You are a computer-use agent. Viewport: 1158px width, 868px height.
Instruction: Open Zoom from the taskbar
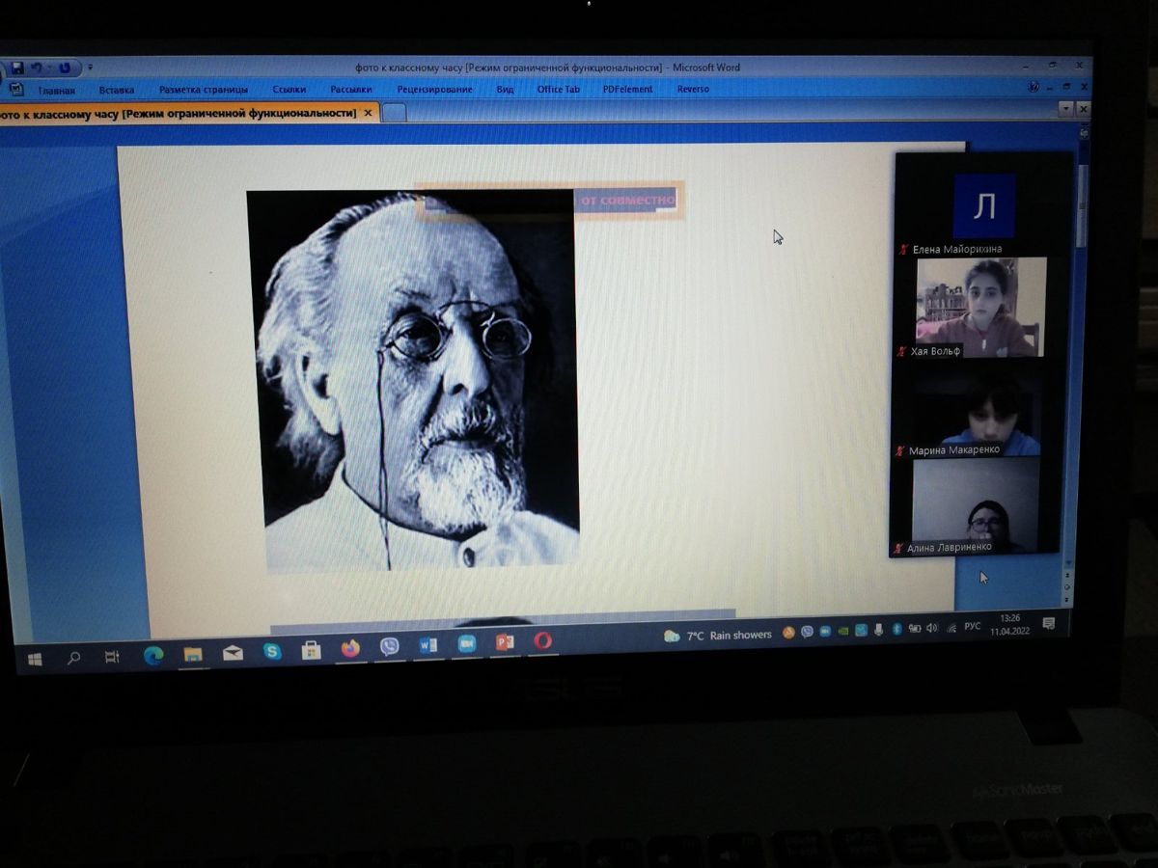tap(467, 644)
